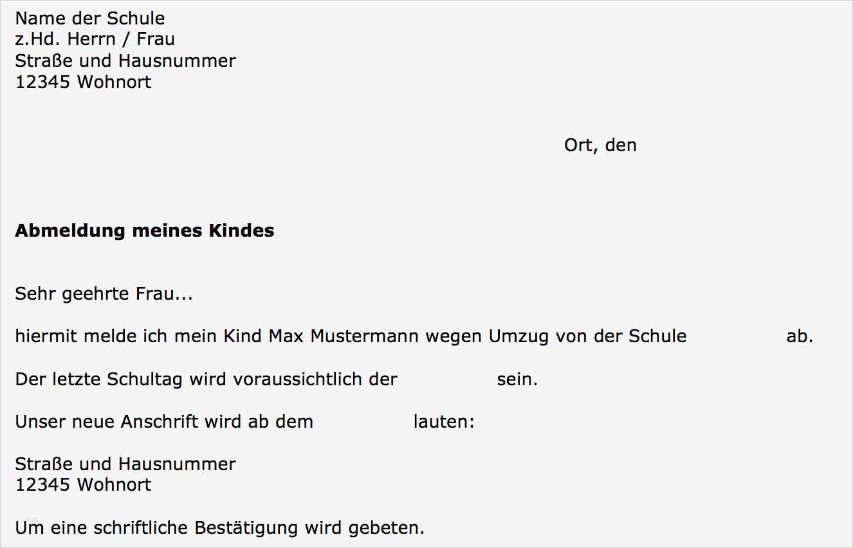Click the blank space after "von der Schule"

736,336
